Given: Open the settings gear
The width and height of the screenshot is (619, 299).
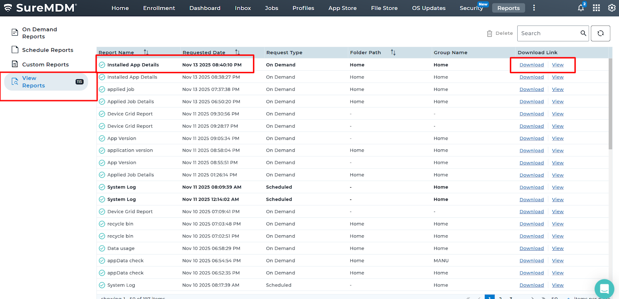Looking at the screenshot, I should coord(612,8).
